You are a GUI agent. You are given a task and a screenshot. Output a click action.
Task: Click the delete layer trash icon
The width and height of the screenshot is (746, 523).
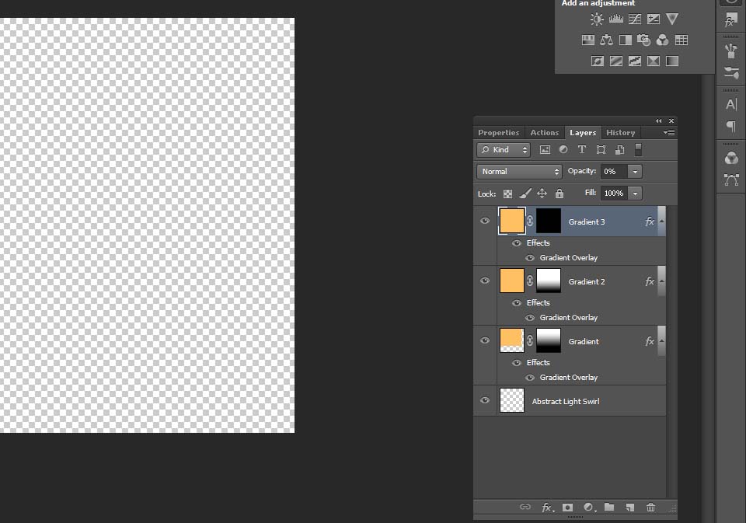point(651,507)
